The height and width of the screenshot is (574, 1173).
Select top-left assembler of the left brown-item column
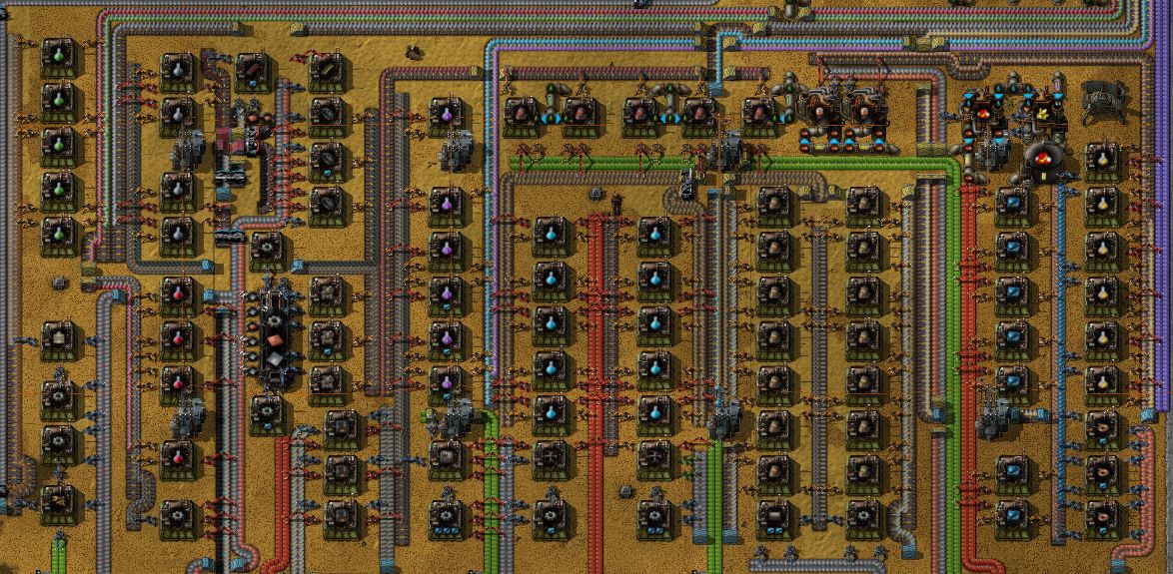pyautogui.click(x=773, y=206)
